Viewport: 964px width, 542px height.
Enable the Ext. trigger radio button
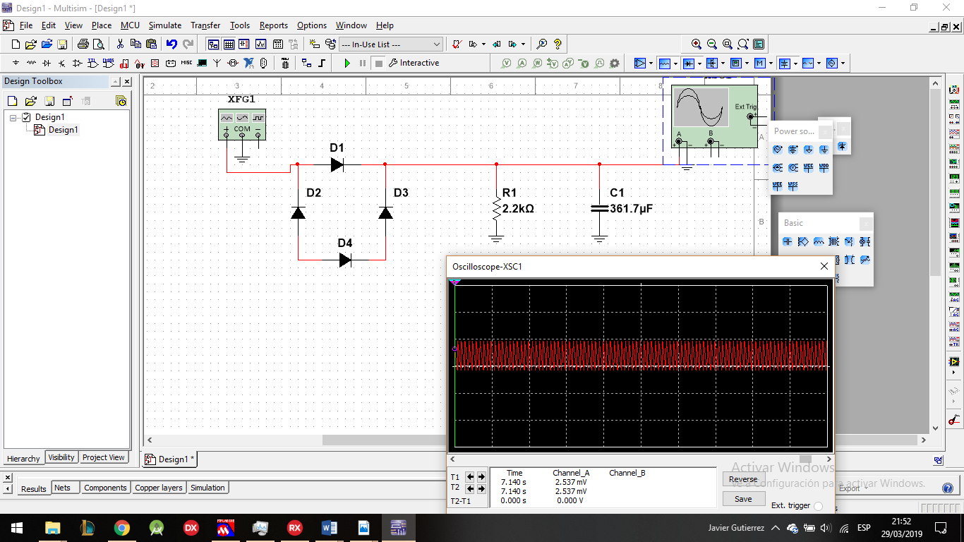coord(819,506)
